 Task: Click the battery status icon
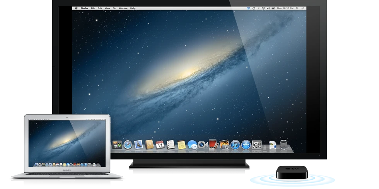pyautogui.click(x=273, y=8)
